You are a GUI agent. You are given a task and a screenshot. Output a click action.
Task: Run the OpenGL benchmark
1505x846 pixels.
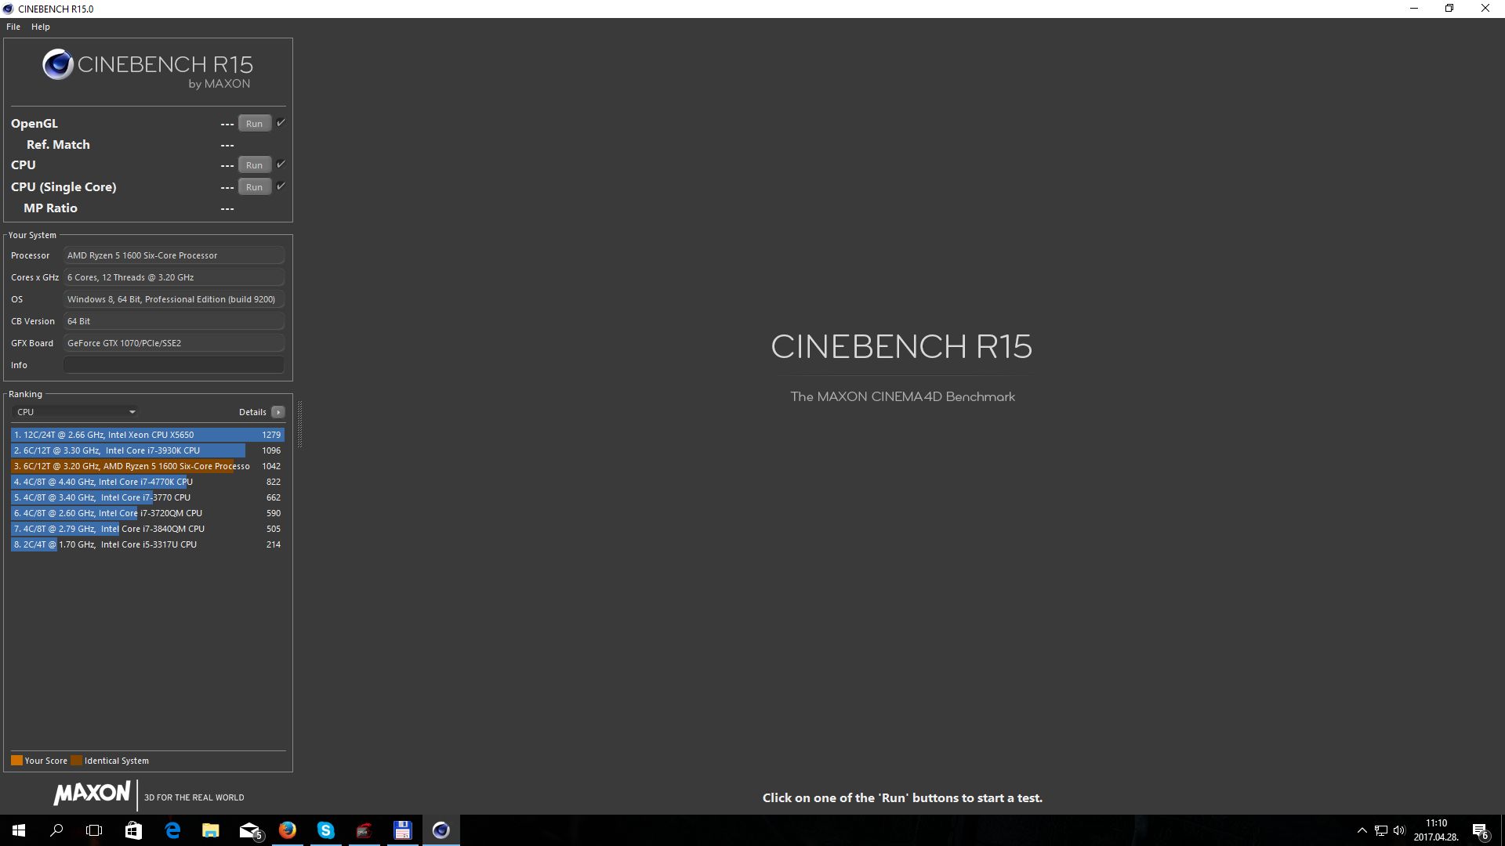(254, 124)
